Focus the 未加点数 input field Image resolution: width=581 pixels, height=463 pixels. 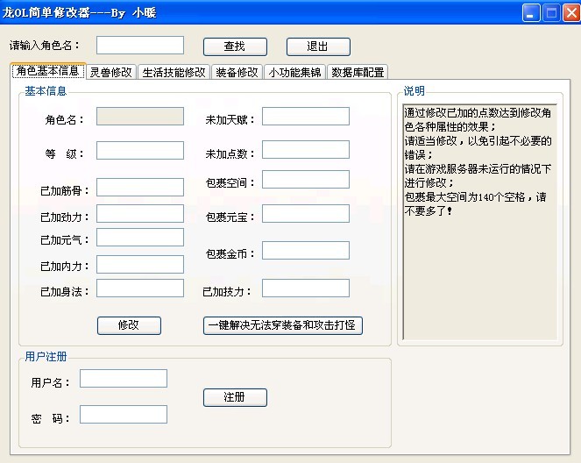pyautogui.click(x=306, y=149)
